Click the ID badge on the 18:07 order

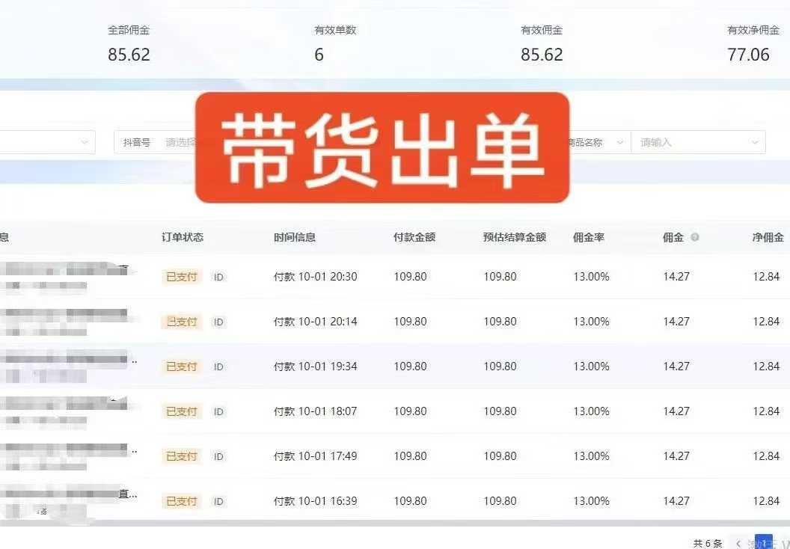pyautogui.click(x=218, y=412)
